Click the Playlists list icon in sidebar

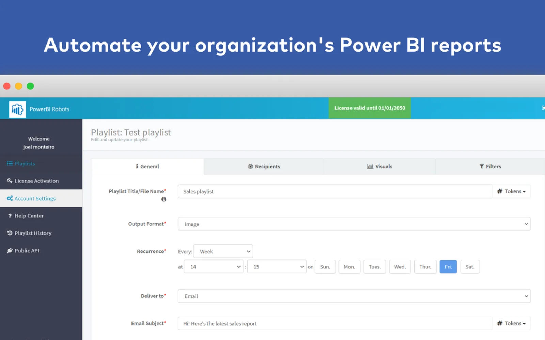click(10, 164)
